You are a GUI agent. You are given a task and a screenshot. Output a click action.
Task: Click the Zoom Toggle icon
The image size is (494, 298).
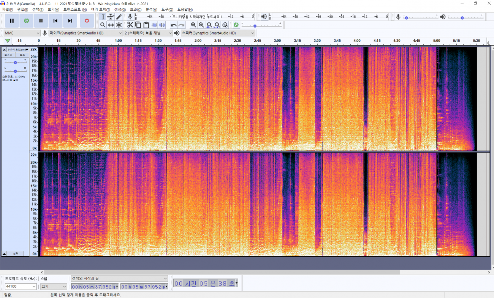pyautogui.click(x=225, y=25)
